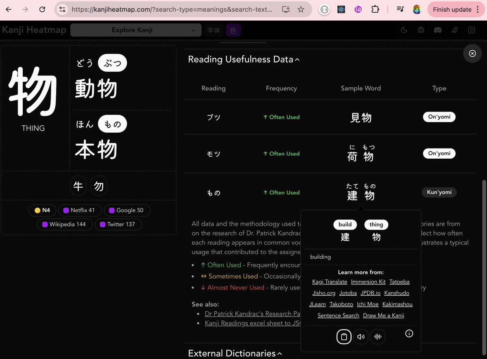Viewport: 487px width, 359px height.
Task: Click sample word 見物 in table
Action: coord(361,118)
